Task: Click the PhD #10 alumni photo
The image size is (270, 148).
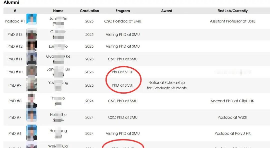Action: (x=31, y=71)
